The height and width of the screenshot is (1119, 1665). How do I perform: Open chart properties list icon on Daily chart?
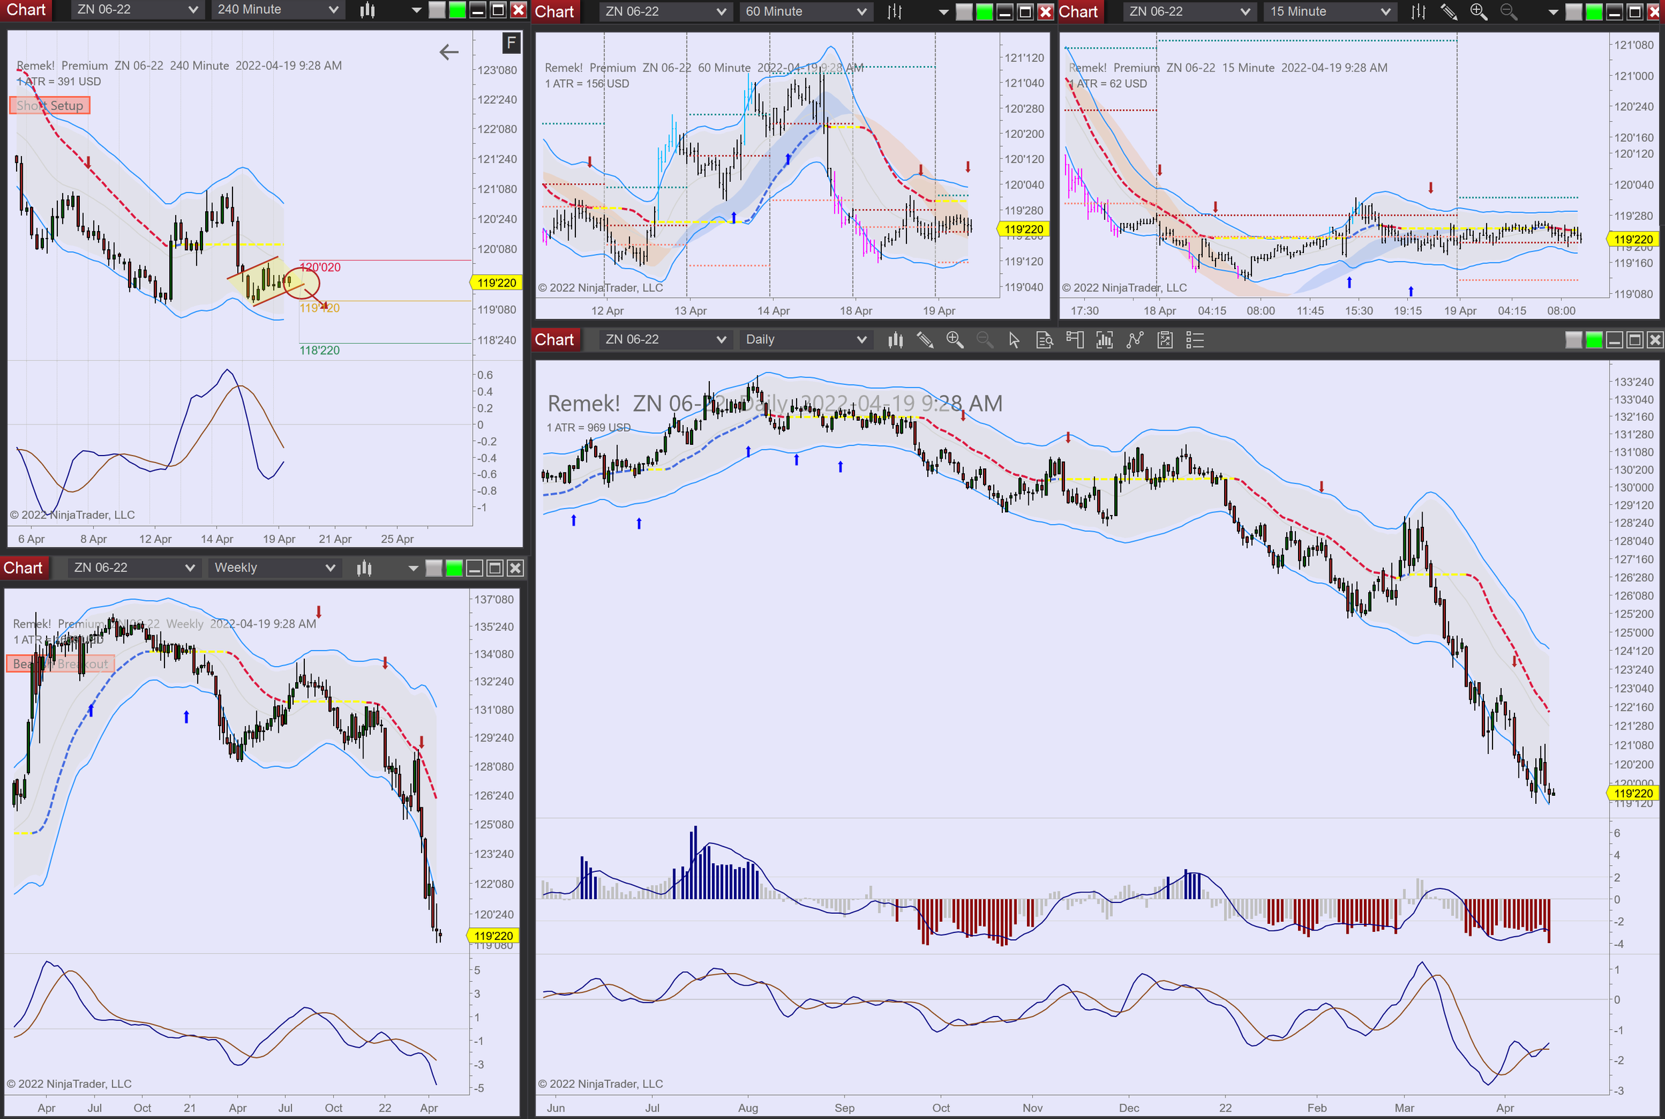[x=1195, y=340]
